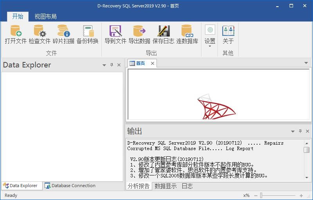Screen dimensions: 313x200
Task: Switch to the 视图布局 ribbon tab
Action: pyautogui.click(x=45, y=16)
